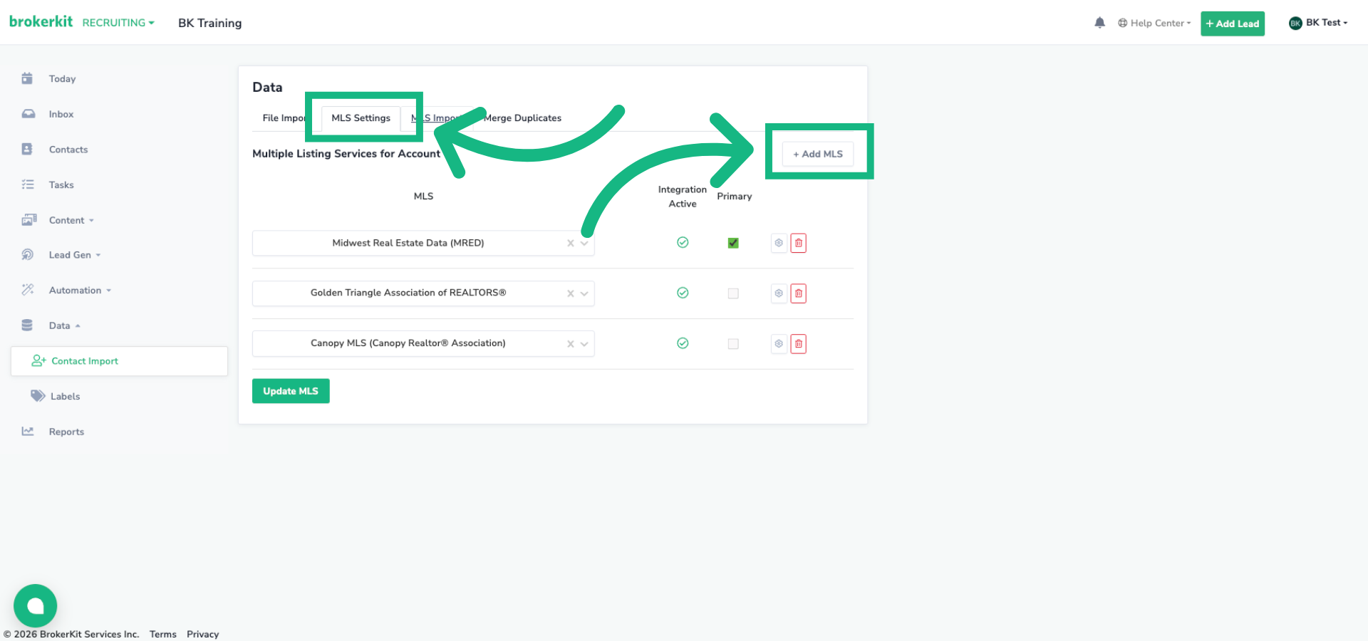Click the Add Lead button
Image resolution: width=1368 pixels, height=641 pixels.
coord(1233,24)
